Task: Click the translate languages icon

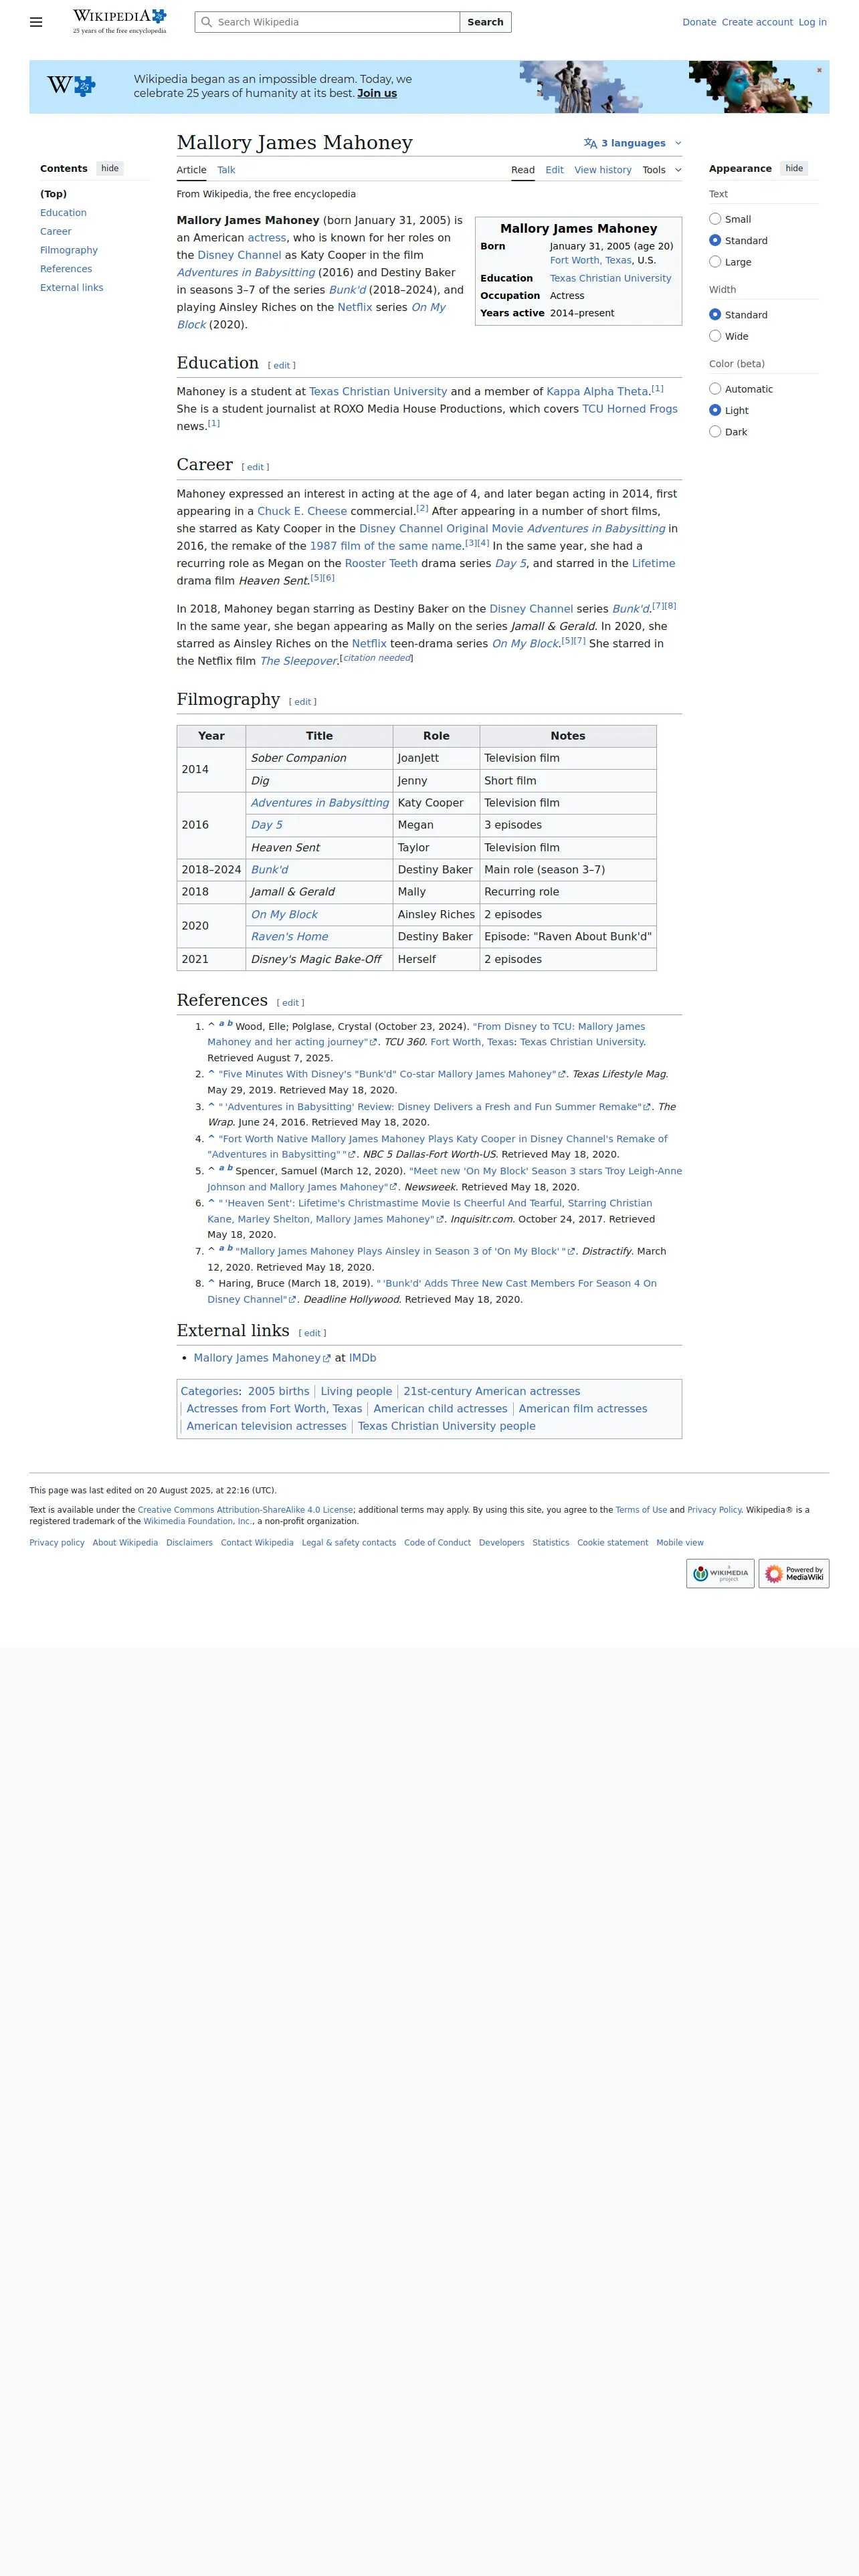Action: [x=591, y=143]
